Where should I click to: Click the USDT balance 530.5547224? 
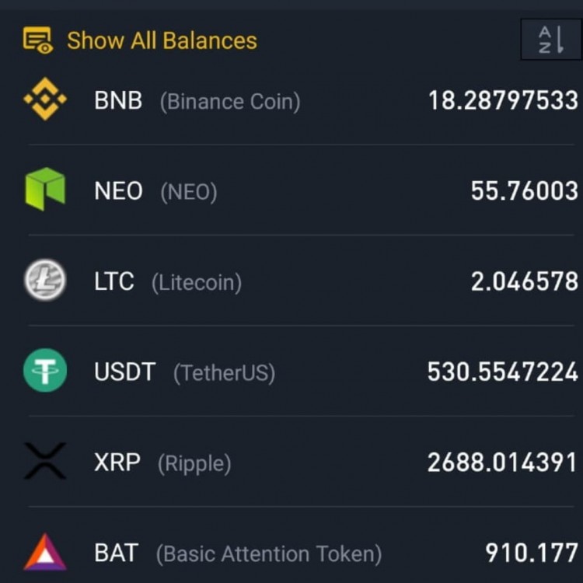click(503, 372)
